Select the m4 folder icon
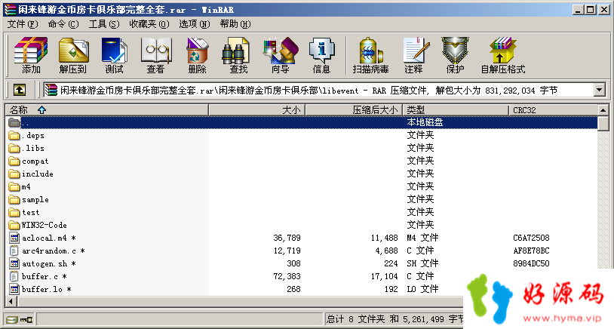The height and width of the screenshot is (329, 614). pyautogui.click(x=14, y=187)
